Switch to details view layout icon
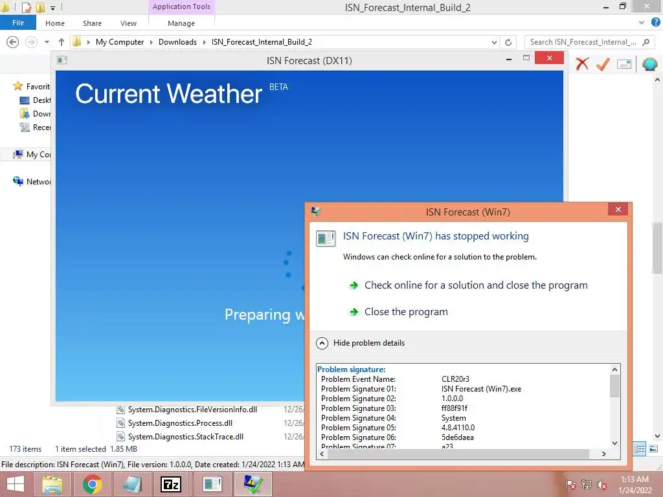Viewport: 663px width, 497px height. coord(639,449)
